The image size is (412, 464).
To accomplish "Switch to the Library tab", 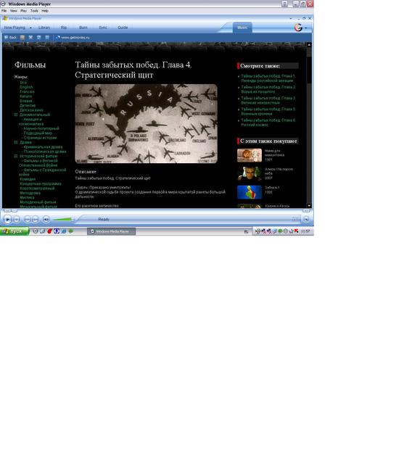I will coord(44,28).
